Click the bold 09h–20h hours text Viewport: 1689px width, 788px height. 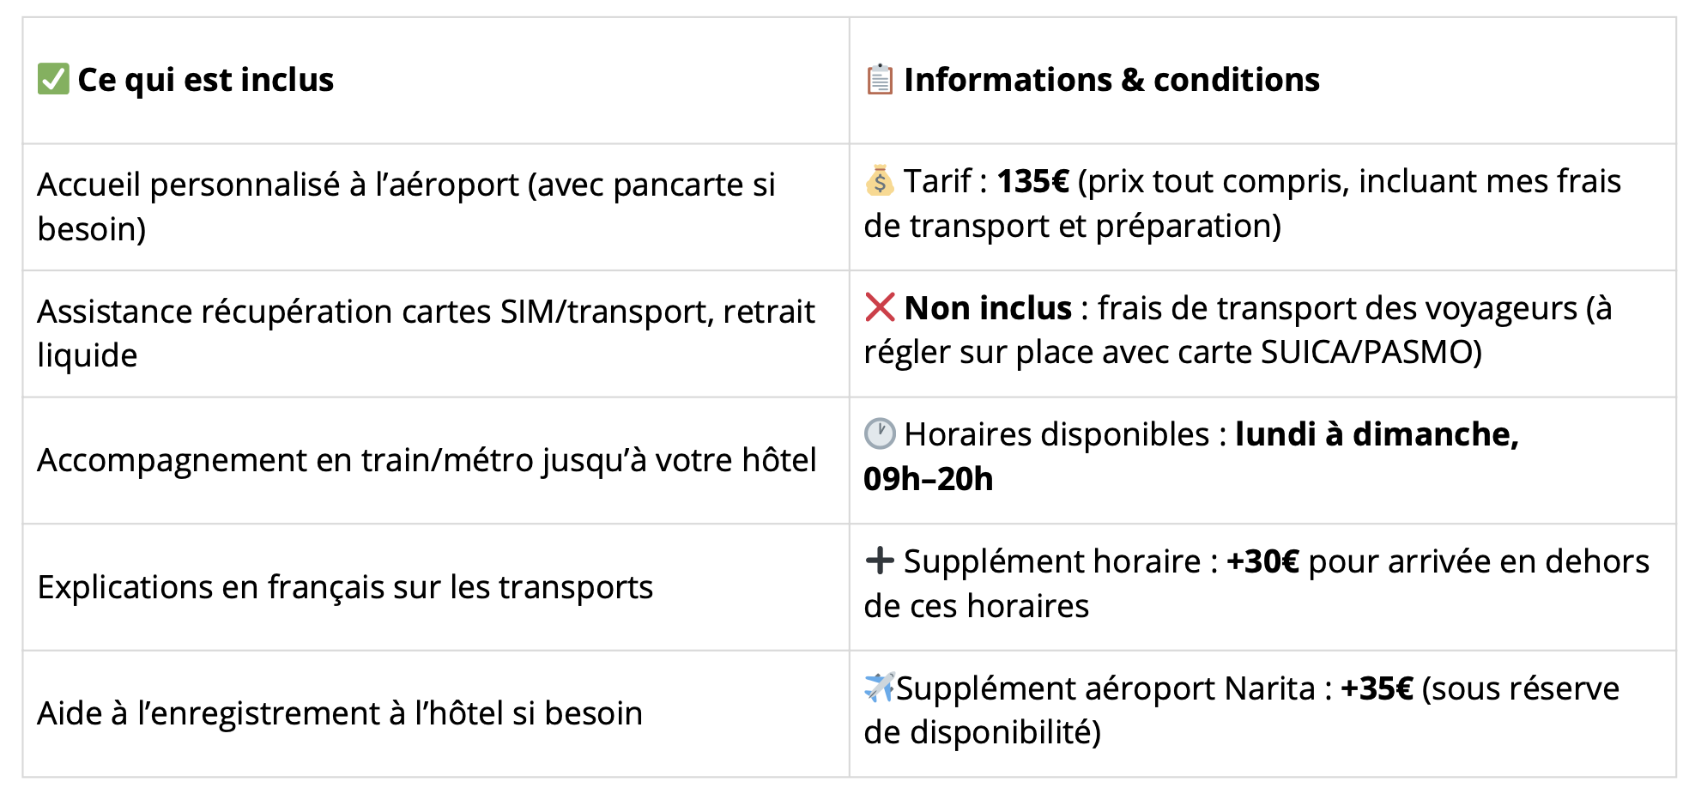click(928, 479)
